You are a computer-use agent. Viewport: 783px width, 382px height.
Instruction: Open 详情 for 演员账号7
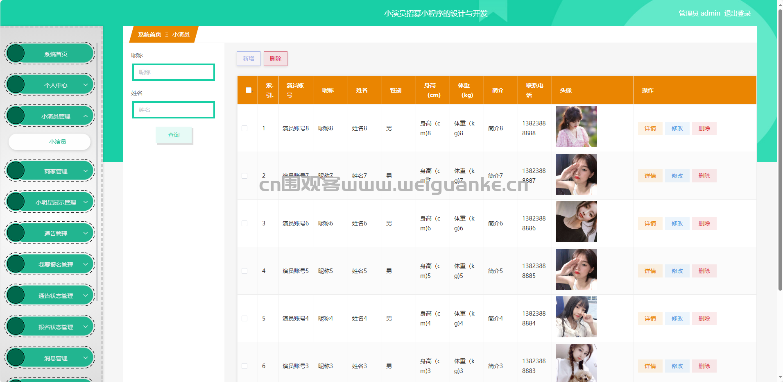point(650,176)
